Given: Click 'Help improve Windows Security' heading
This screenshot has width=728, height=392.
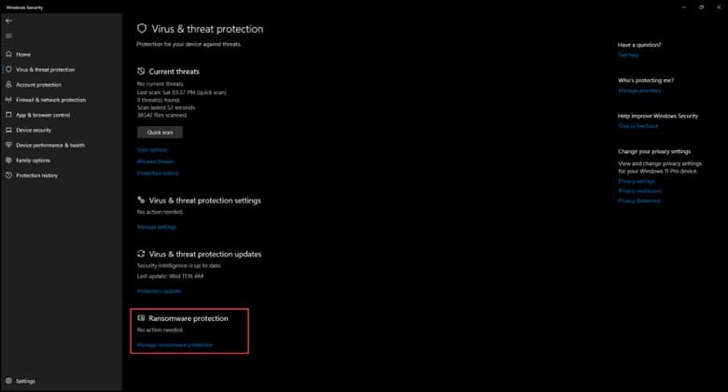Looking at the screenshot, I should pos(658,116).
